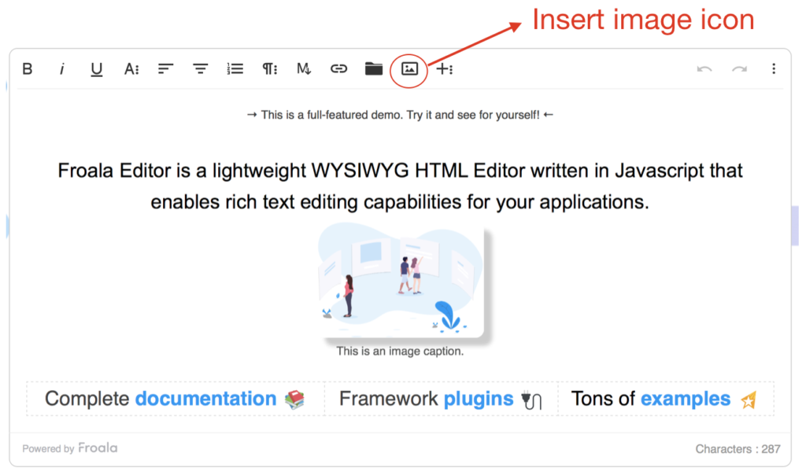Click the Froala Editor heading paragraph
Viewport: 806px width, 475px height.
click(x=400, y=186)
